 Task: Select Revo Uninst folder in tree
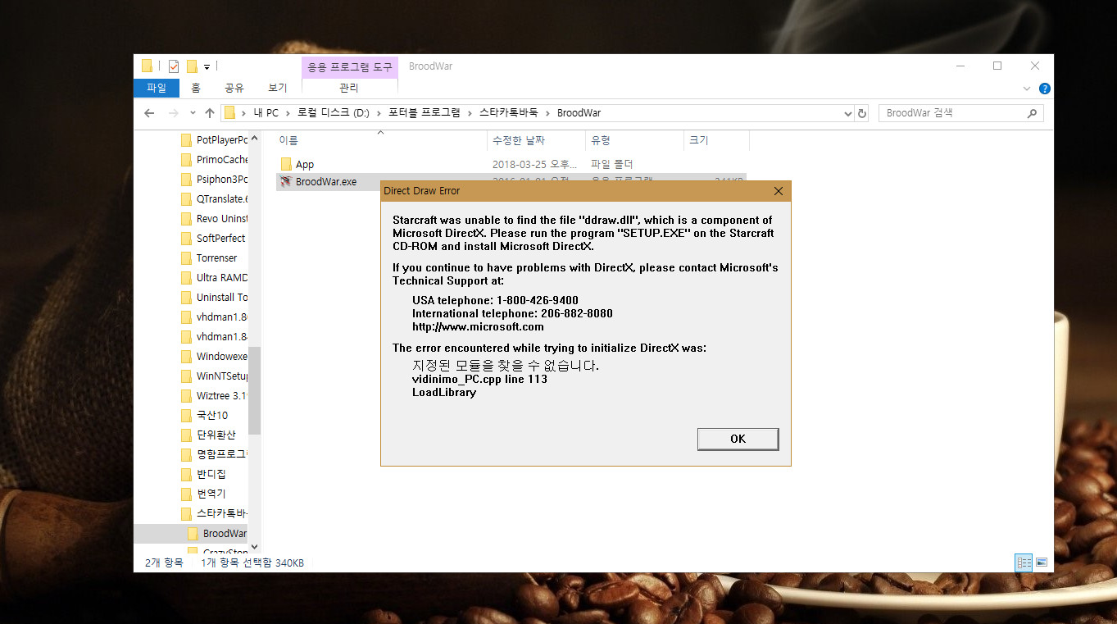click(x=213, y=219)
